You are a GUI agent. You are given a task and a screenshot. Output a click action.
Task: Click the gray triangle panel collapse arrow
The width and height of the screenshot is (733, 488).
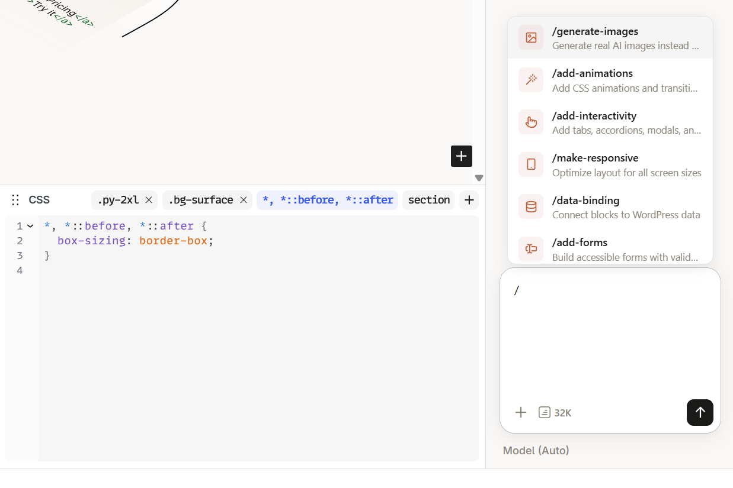[479, 178]
